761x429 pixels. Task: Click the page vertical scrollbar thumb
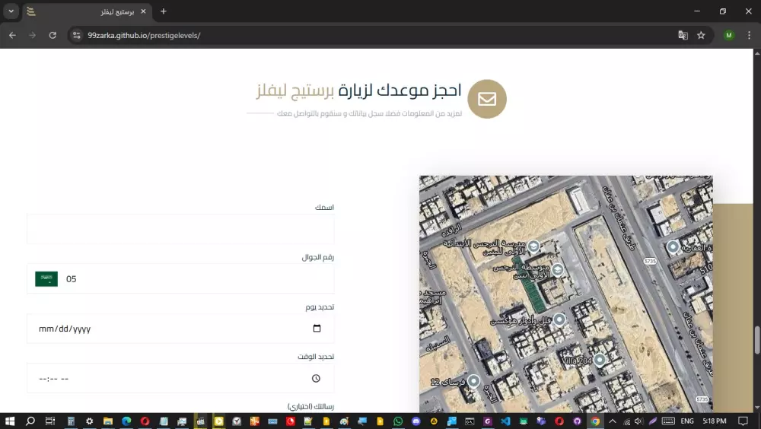[x=756, y=340]
